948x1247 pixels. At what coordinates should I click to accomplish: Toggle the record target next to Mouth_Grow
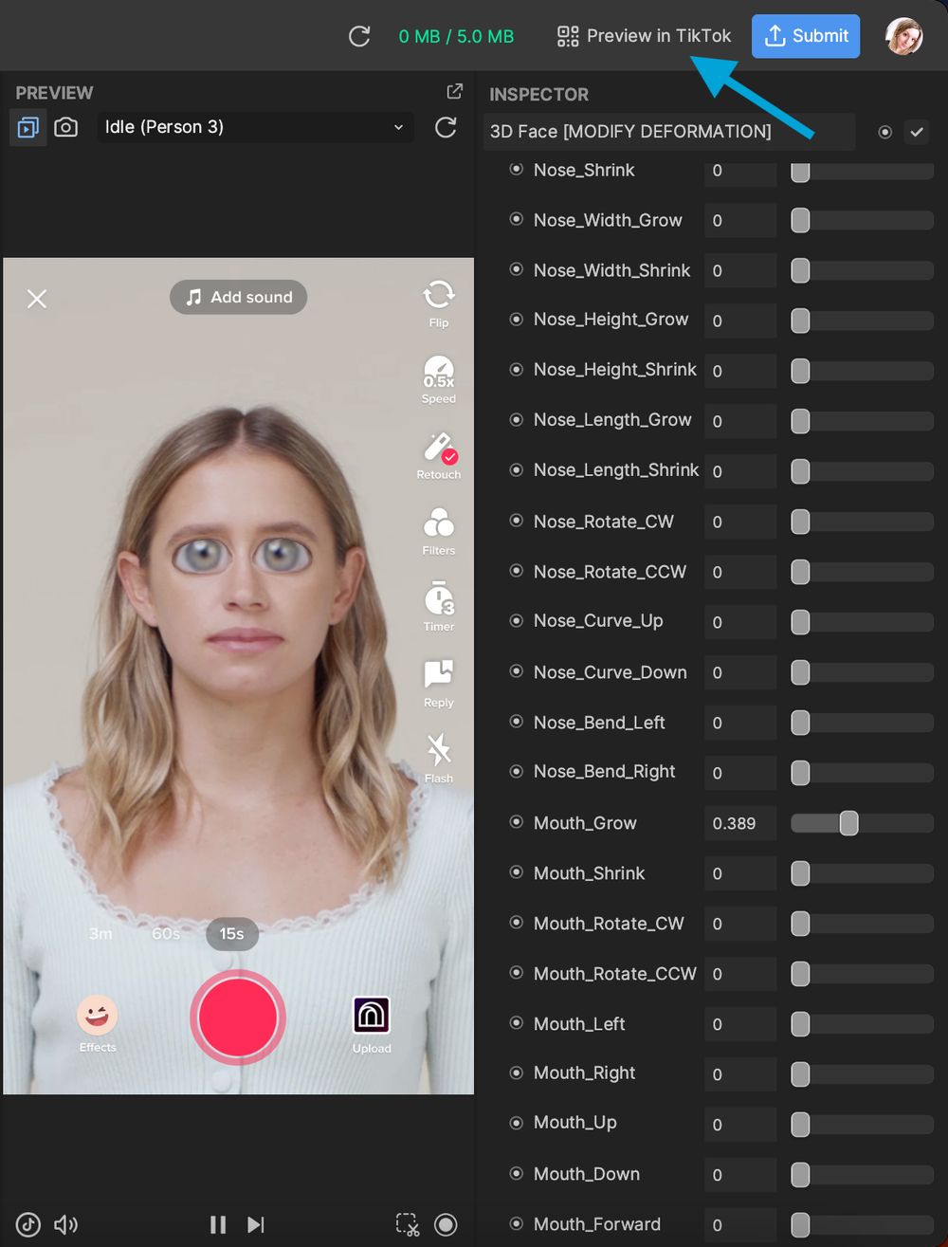(x=516, y=822)
